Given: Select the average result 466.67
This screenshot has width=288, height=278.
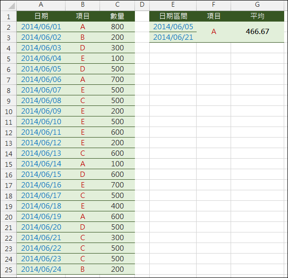Looking at the screenshot, I should 257,32.
